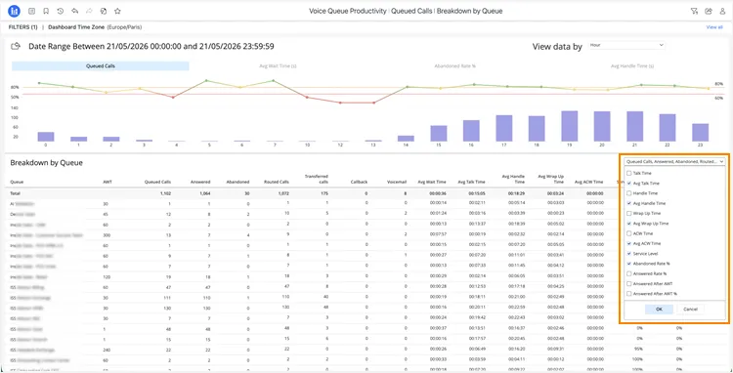Click the total queued calls value 1,102

click(x=164, y=193)
